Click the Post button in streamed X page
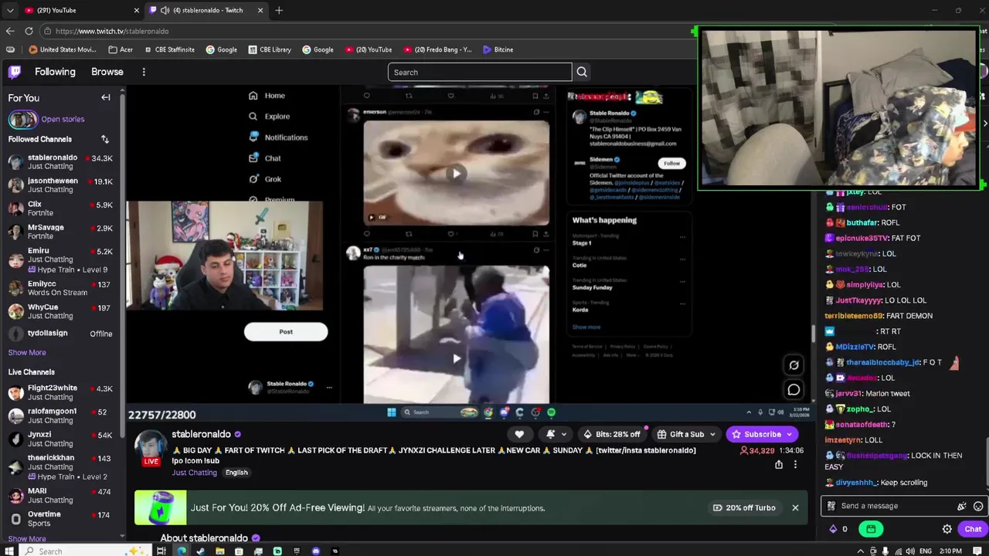This screenshot has width=989, height=556. pyautogui.click(x=286, y=332)
